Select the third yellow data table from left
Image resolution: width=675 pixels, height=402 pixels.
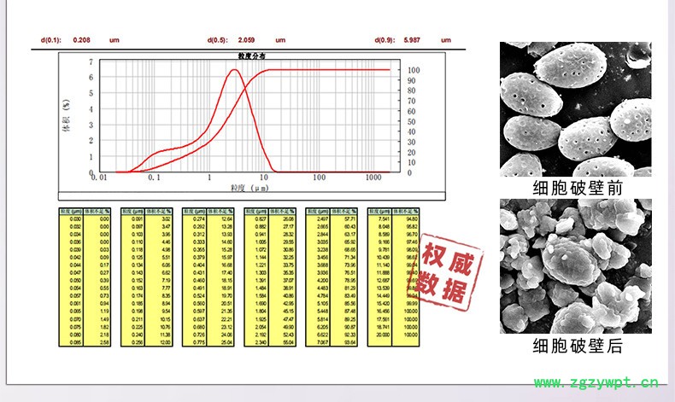click(208, 277)
